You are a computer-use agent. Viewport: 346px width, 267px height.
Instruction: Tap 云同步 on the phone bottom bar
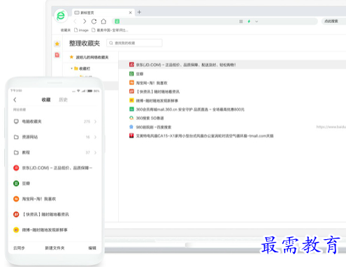click(x=19, y=248)
